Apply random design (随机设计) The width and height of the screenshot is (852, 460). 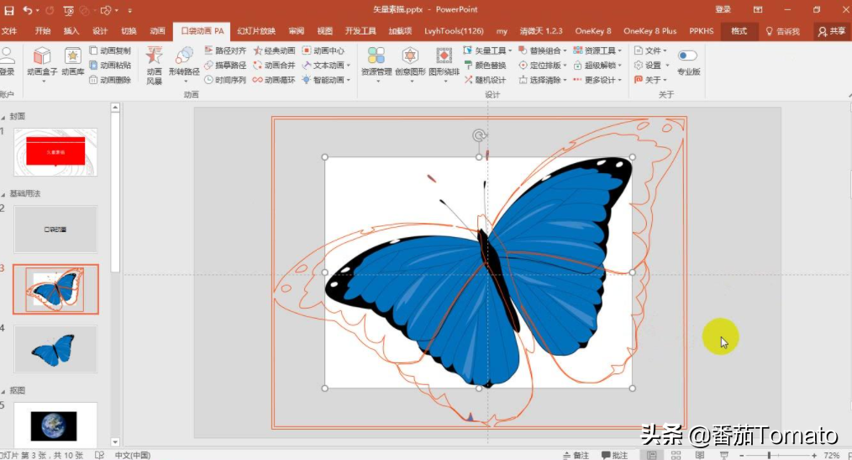tap(485, 80)
